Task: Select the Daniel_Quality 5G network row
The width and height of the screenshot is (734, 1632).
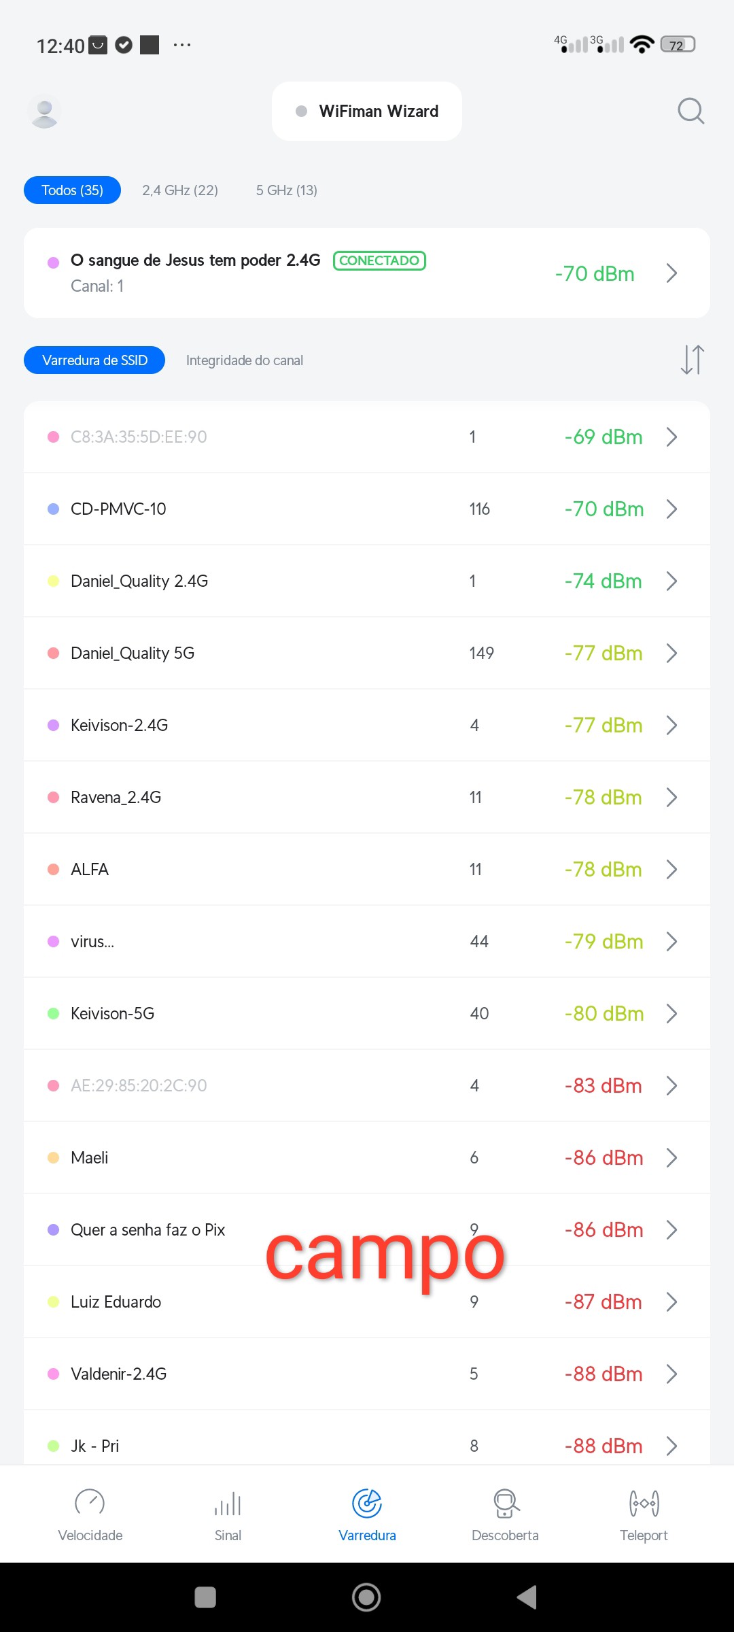Action: click(272, 653)
